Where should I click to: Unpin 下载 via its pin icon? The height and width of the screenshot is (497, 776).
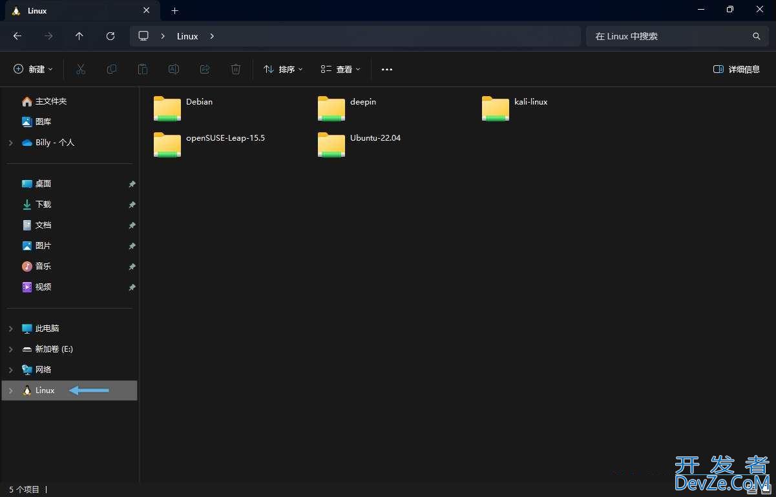point(132,205)
